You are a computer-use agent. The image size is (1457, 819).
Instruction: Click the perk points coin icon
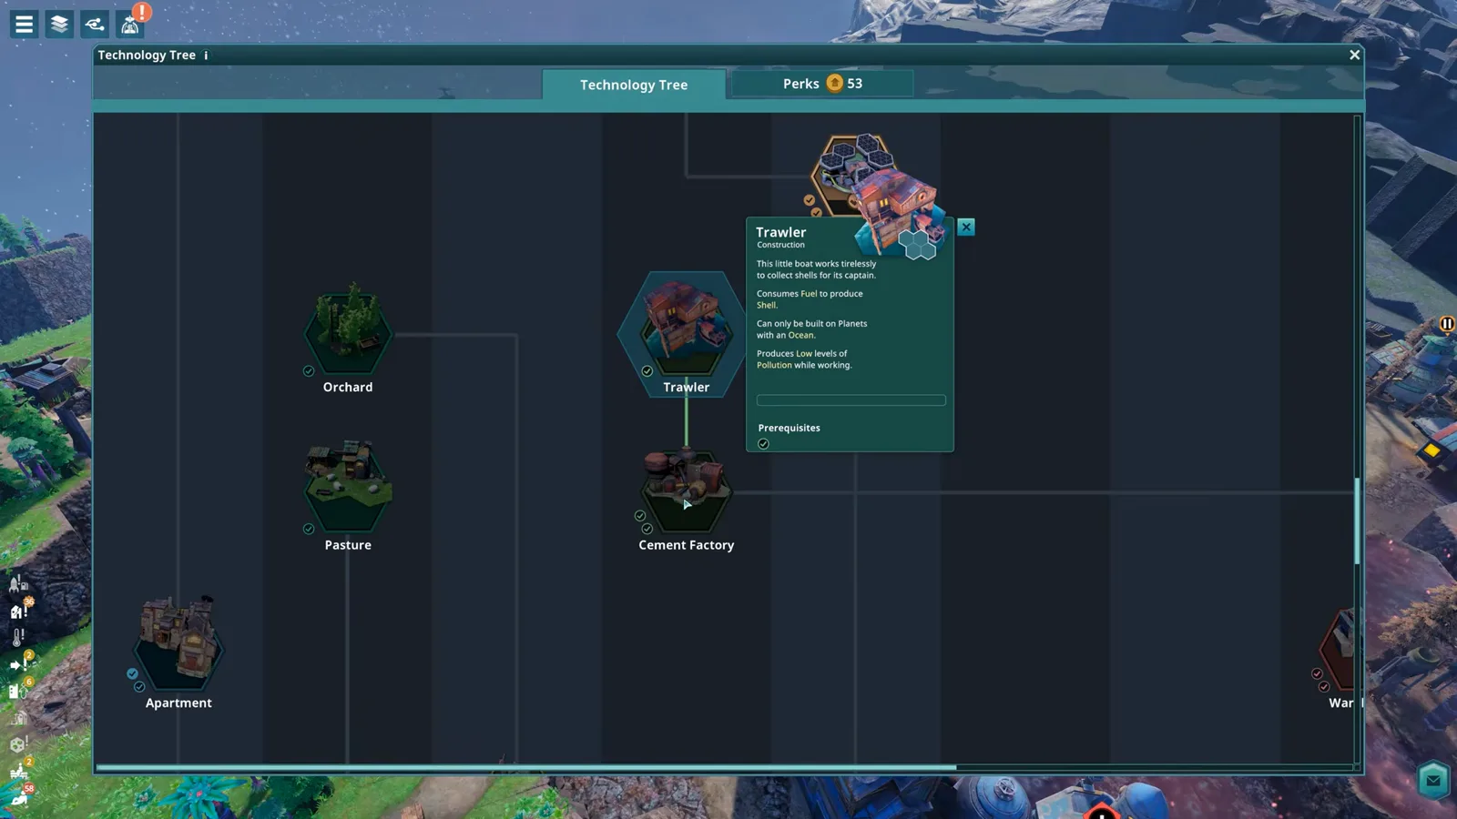[834, 84]
